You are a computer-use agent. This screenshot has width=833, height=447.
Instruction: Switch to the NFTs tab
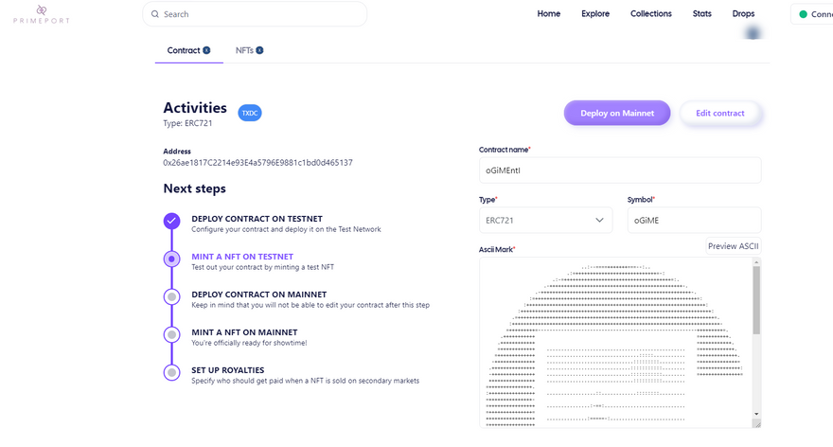(x=244, y=50)
